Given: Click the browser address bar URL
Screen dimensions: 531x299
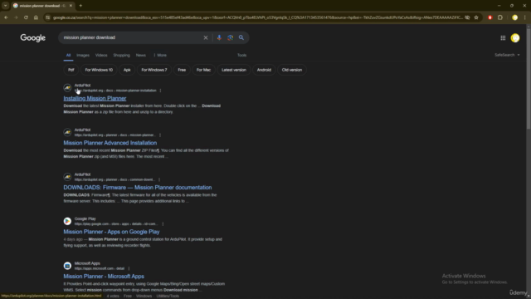Looking at the screenshot, I should [257, 17].
